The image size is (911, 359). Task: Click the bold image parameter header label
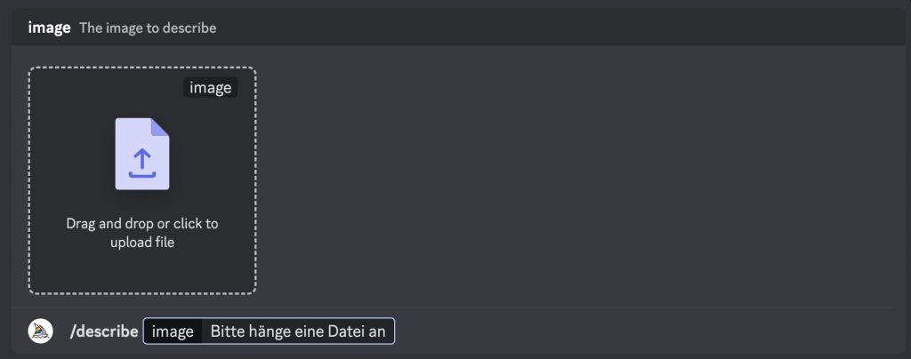pos(50,28)
